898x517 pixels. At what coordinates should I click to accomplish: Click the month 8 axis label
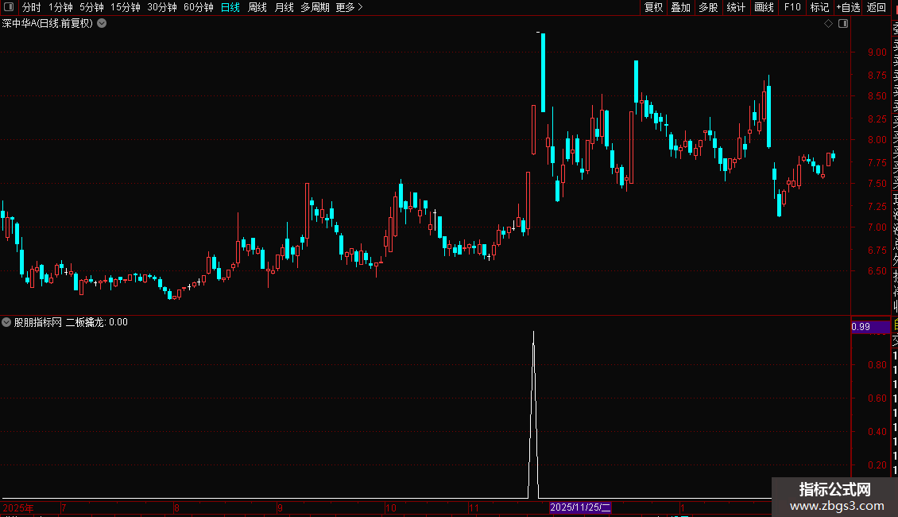coord(177,507)
